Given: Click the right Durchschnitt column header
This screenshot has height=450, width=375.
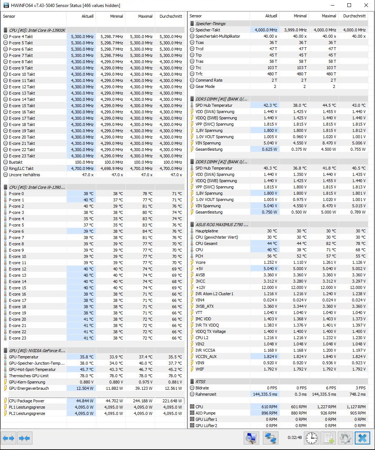Looking at the screenshot, I should [x=354, y=16].
